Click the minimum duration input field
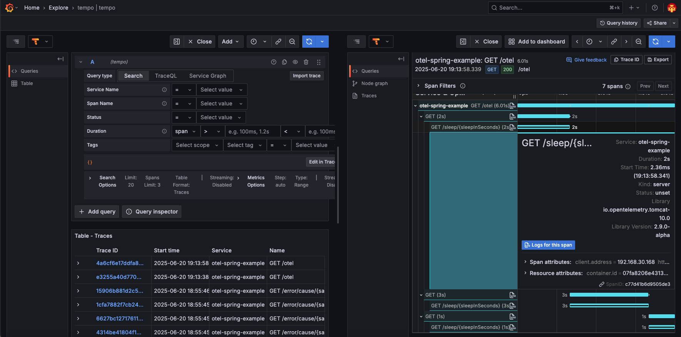 [x=253, y=132]
